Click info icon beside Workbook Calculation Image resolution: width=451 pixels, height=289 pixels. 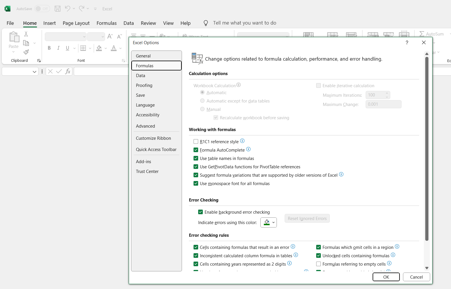click(x=238, y=85)
